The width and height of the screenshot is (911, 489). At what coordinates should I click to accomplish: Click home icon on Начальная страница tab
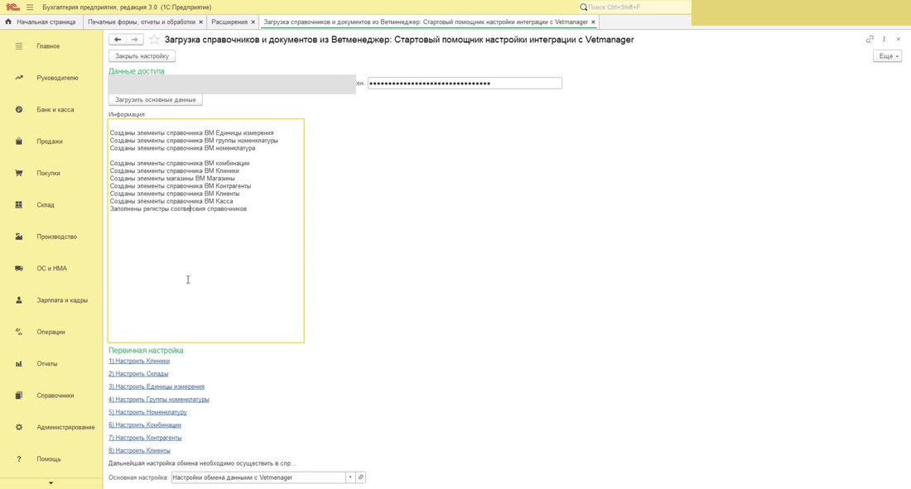8,22
